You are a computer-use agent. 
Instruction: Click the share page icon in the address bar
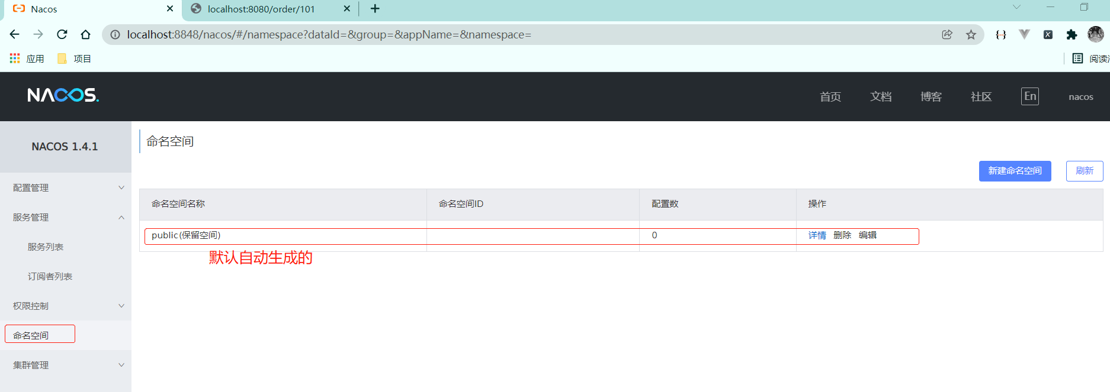click(x=947, y=35)
